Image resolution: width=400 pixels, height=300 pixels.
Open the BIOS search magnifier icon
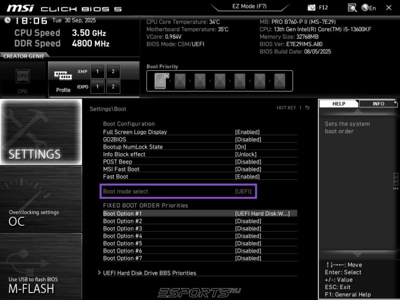pyautogui.click(x=352, y=8)
